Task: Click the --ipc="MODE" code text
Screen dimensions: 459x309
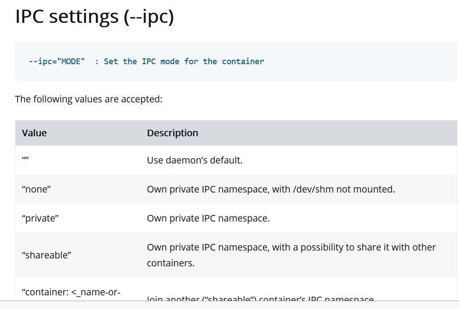Action: [57, 62]
